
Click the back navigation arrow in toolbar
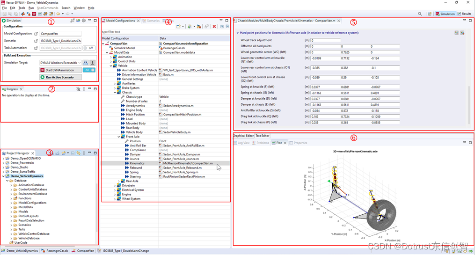click(58, 14)
